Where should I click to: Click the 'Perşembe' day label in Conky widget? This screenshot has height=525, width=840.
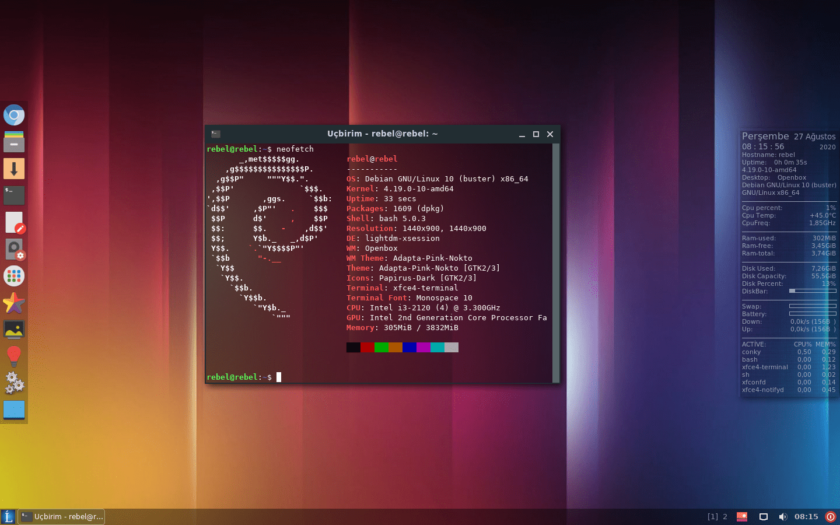pyautogui.click(x=765, y=136)
